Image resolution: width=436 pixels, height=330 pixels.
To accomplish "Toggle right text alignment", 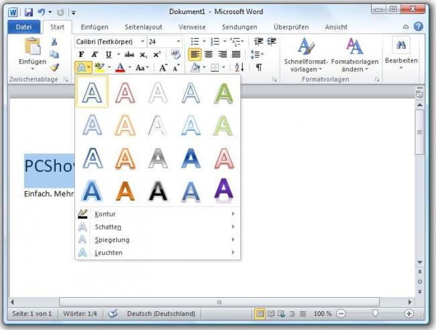I will [x=222, y=54].
